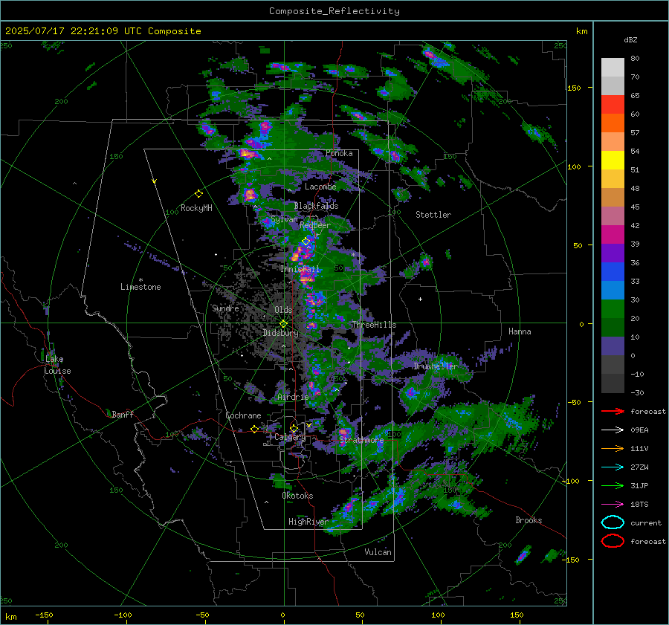Click the Sylvan label

tap(284, 219)
